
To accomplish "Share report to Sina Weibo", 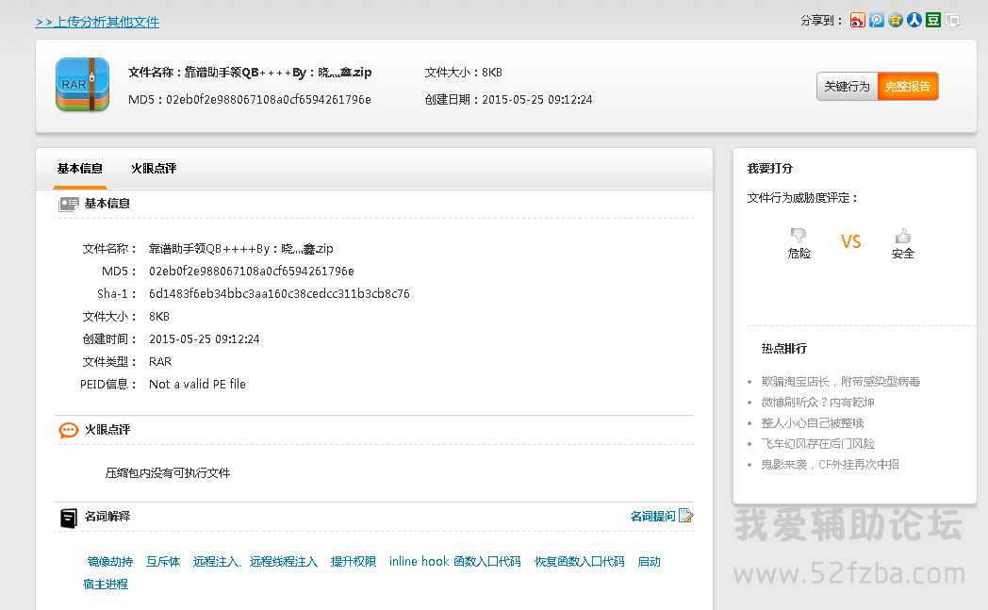I will tap(857, 20).
